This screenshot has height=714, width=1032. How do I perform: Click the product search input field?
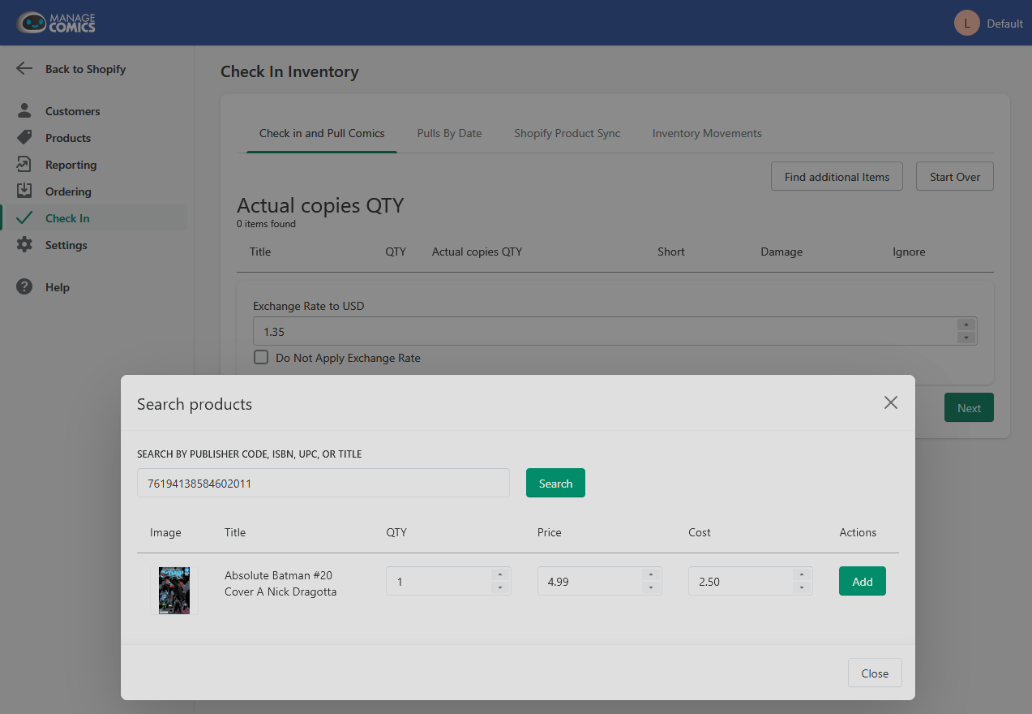coord(323,483)
